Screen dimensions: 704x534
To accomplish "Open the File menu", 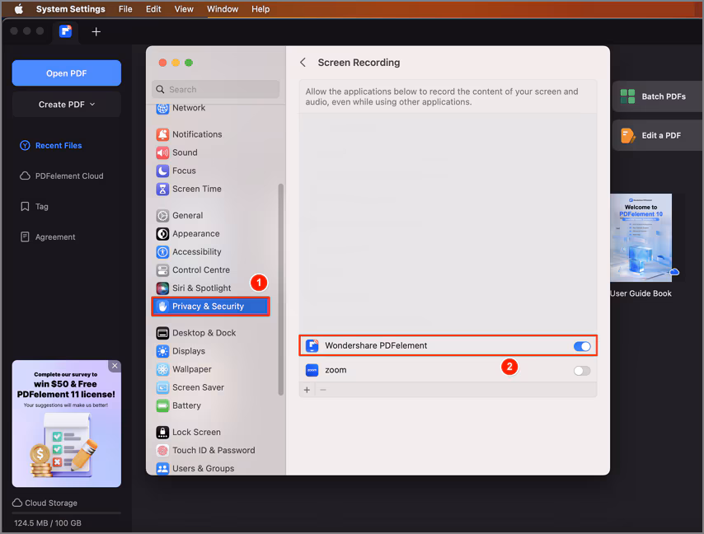I will 125,9.
